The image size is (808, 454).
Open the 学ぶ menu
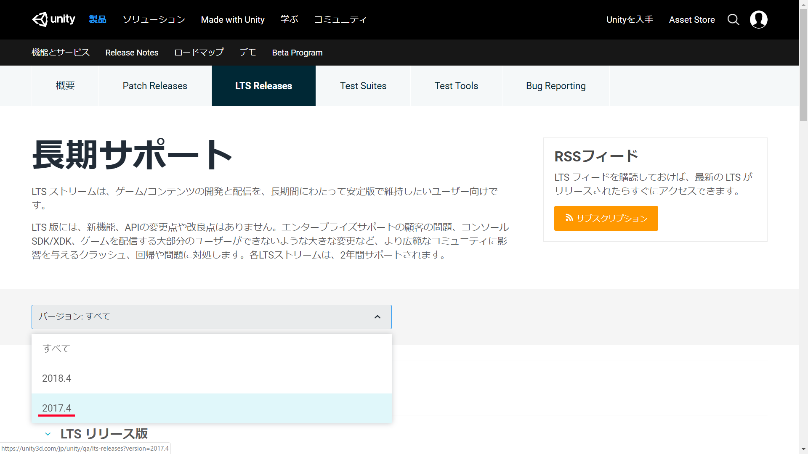289,20
